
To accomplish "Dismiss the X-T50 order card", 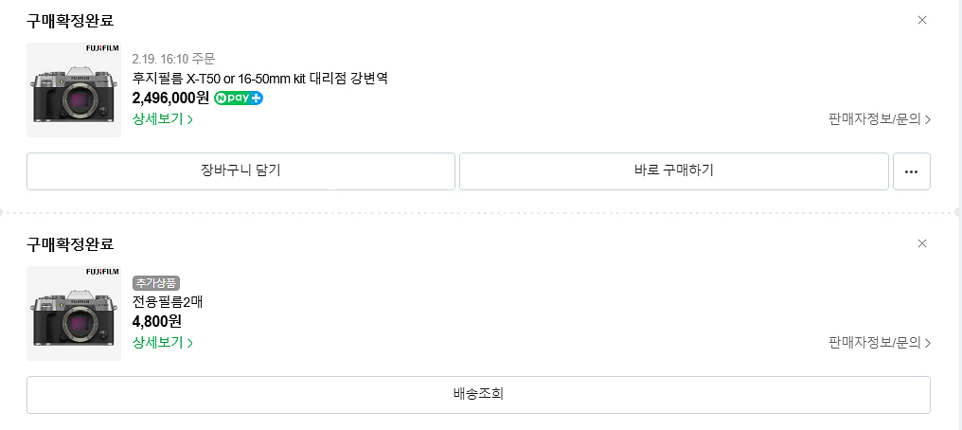I will (x=922, y=20).
